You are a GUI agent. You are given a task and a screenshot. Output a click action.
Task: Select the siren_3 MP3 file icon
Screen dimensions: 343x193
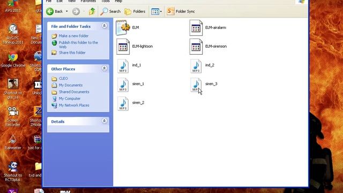[196, 85]
